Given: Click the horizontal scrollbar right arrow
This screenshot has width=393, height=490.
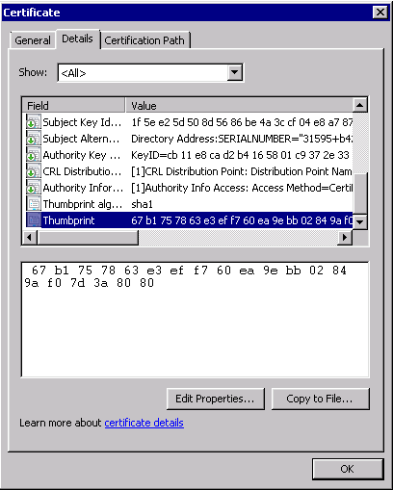Looking at the screenshot, I should 345,238.
